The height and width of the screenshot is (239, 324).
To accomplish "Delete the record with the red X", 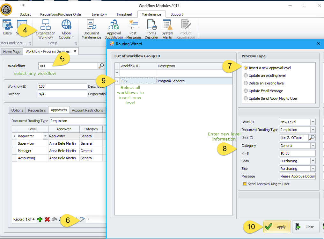I will tap(47, 219).
